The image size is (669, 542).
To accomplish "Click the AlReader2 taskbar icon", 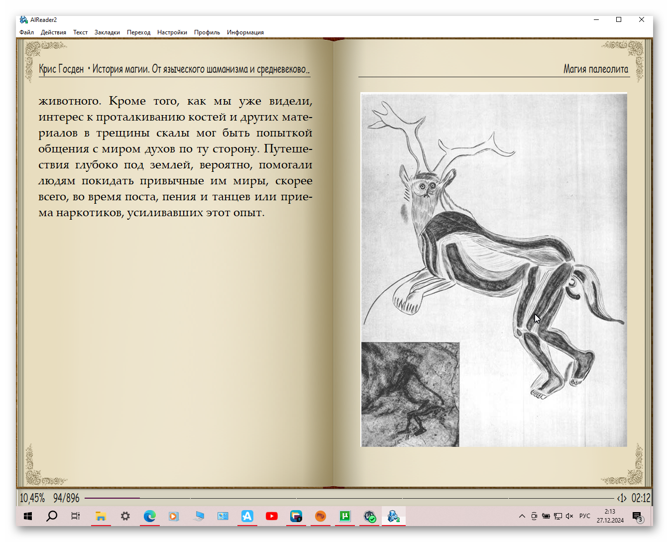I will pyautogui.click(x=394, y=516).
